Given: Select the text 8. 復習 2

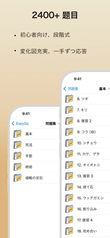Looking at the screenshot, I should click(x=84, y=121).
